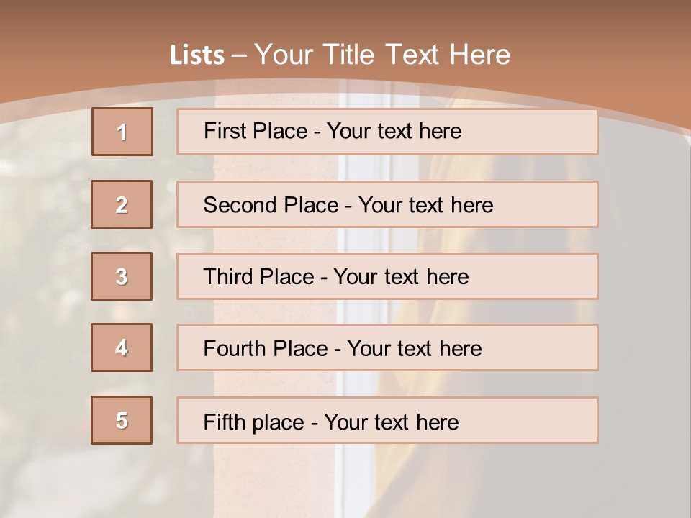The width and height of the screenshot is (691, 518).
Task: Click "Your text here" in the Second Place row
Action: [x=425, y=205]
